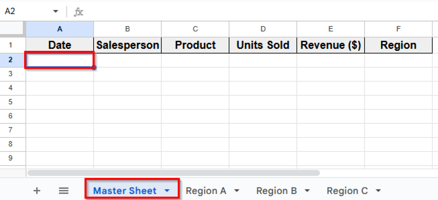
Task: Open the Region B tab dropdown arrow
Action: pos(307,191)
